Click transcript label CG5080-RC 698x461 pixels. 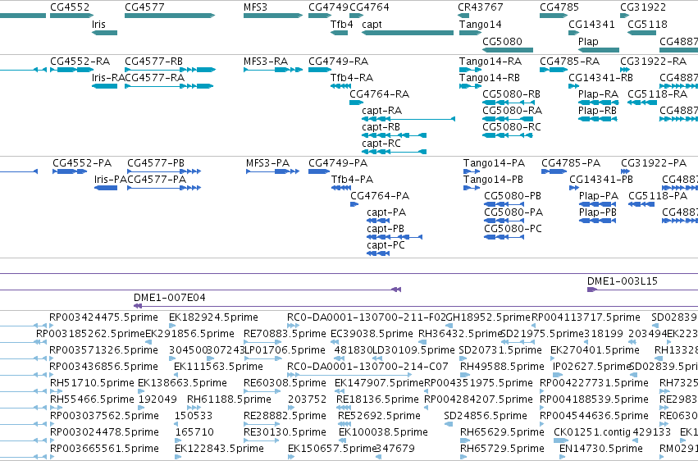point(512,127)
